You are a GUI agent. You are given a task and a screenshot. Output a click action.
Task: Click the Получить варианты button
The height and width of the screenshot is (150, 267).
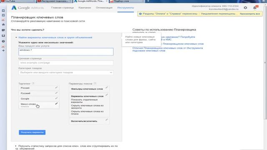coord(32,132)
